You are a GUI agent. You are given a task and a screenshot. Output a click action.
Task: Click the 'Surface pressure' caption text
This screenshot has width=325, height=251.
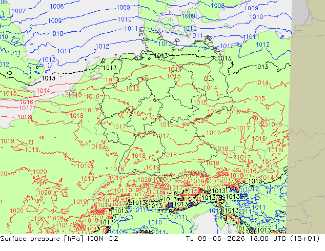point(31,239)
